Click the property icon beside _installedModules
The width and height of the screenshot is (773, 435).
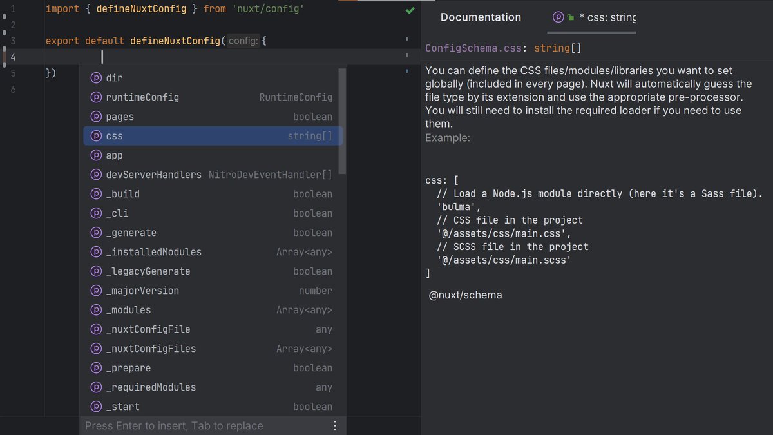[96, 252]
